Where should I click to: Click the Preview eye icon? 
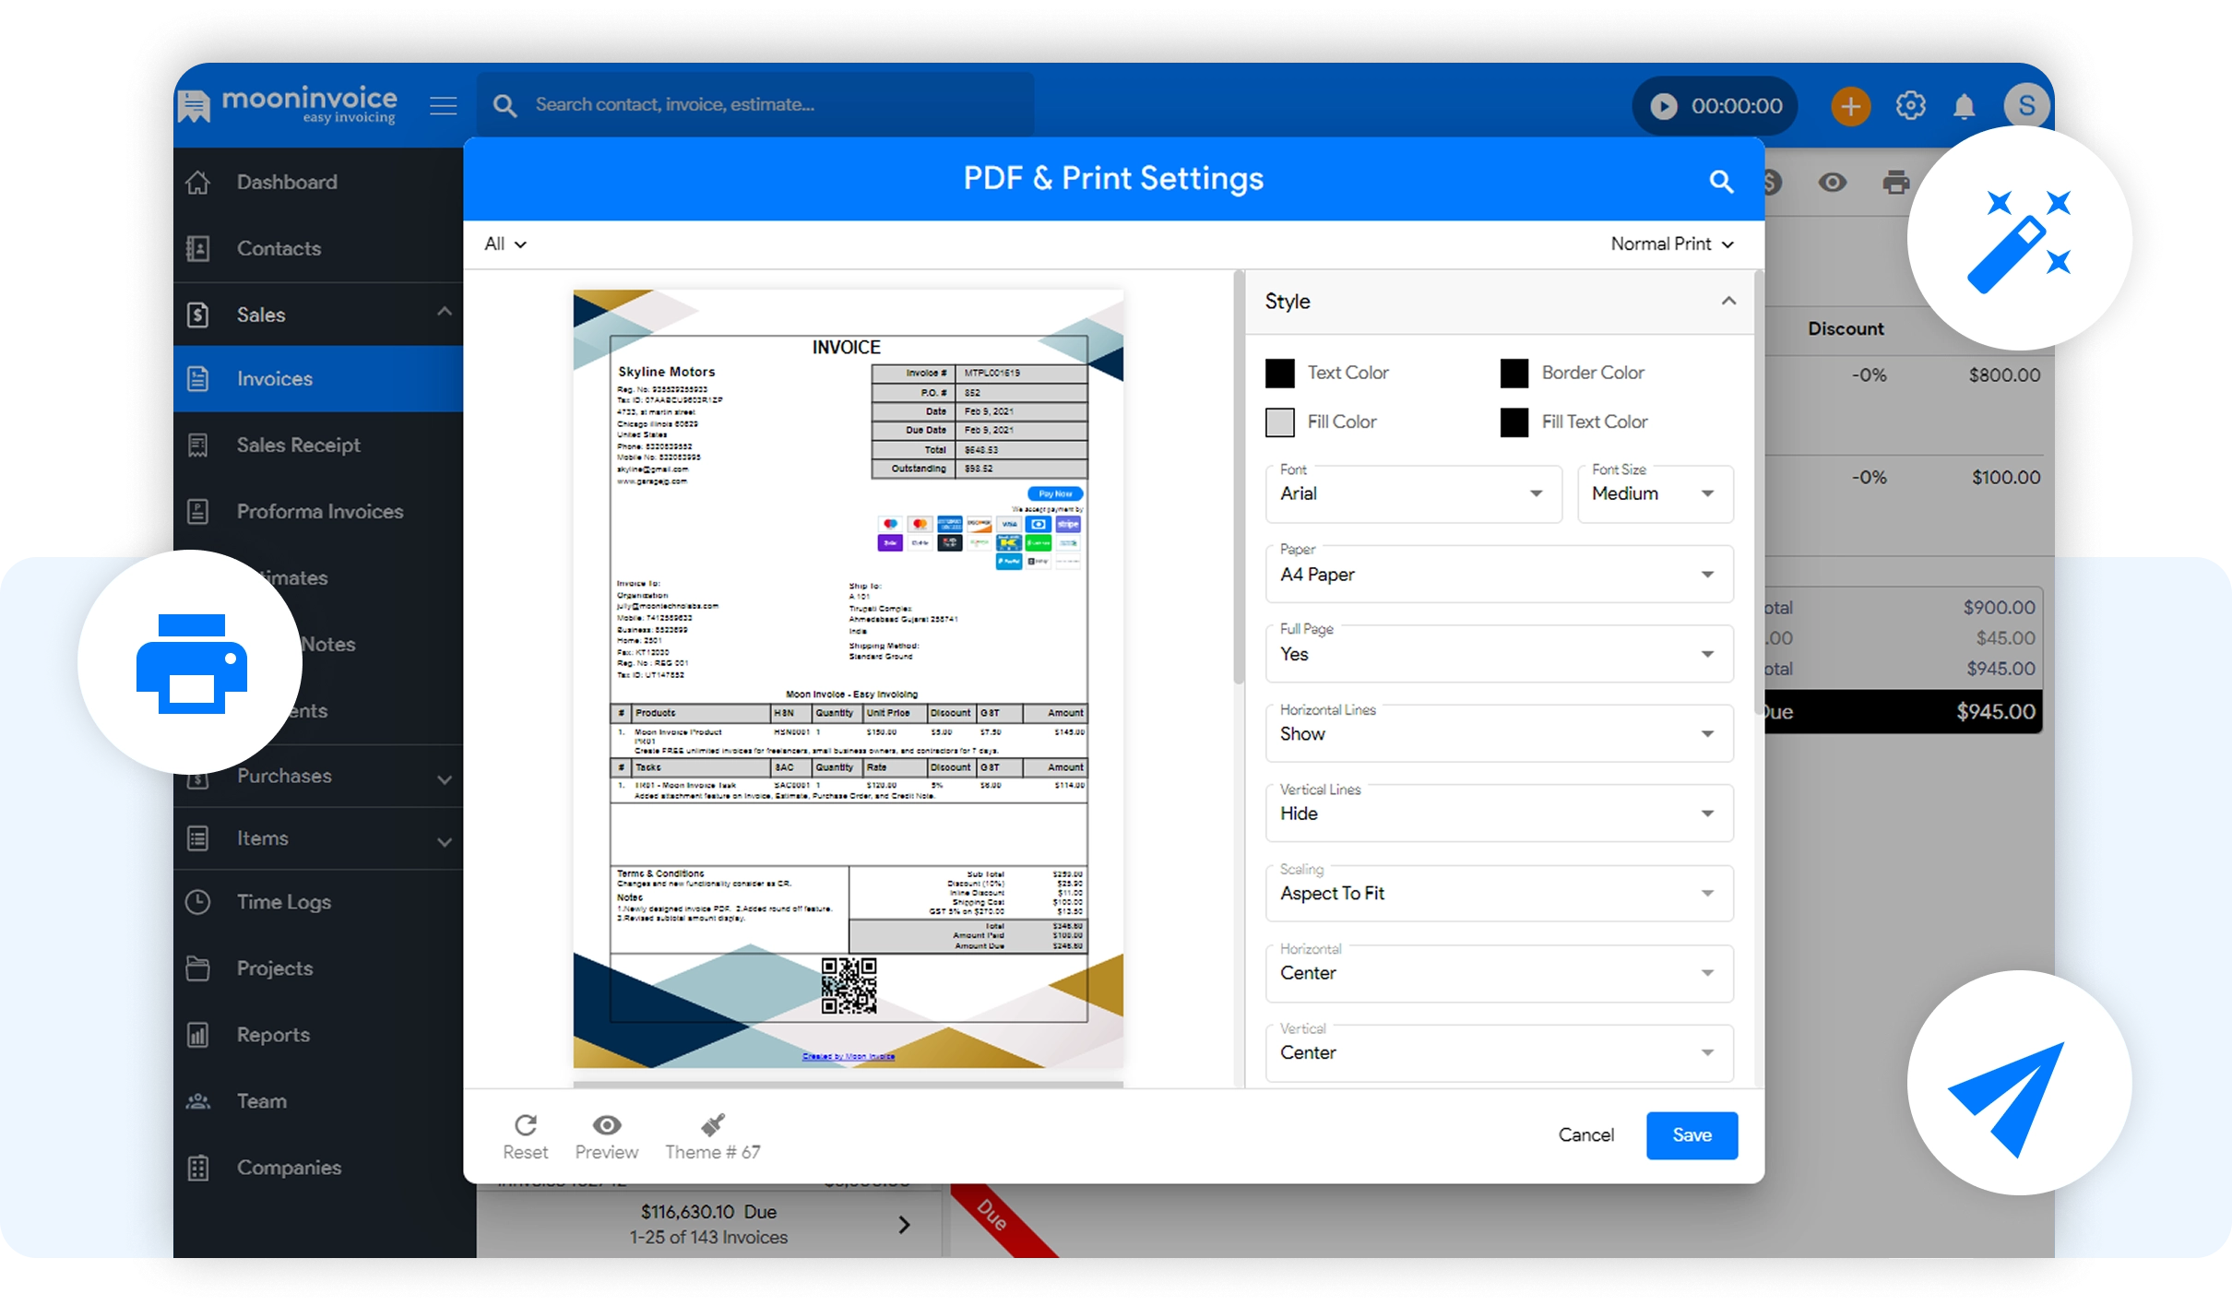click(x=606, y=1125)
